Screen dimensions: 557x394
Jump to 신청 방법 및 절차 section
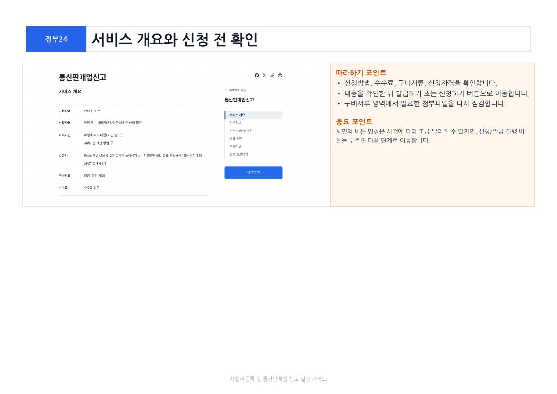pyautogui.click(x=241, y=131)
